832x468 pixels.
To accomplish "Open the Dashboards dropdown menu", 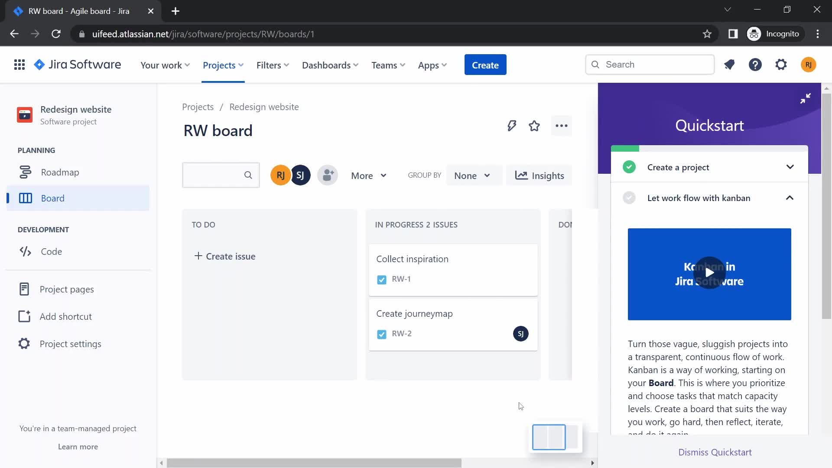I will [330, 65].
